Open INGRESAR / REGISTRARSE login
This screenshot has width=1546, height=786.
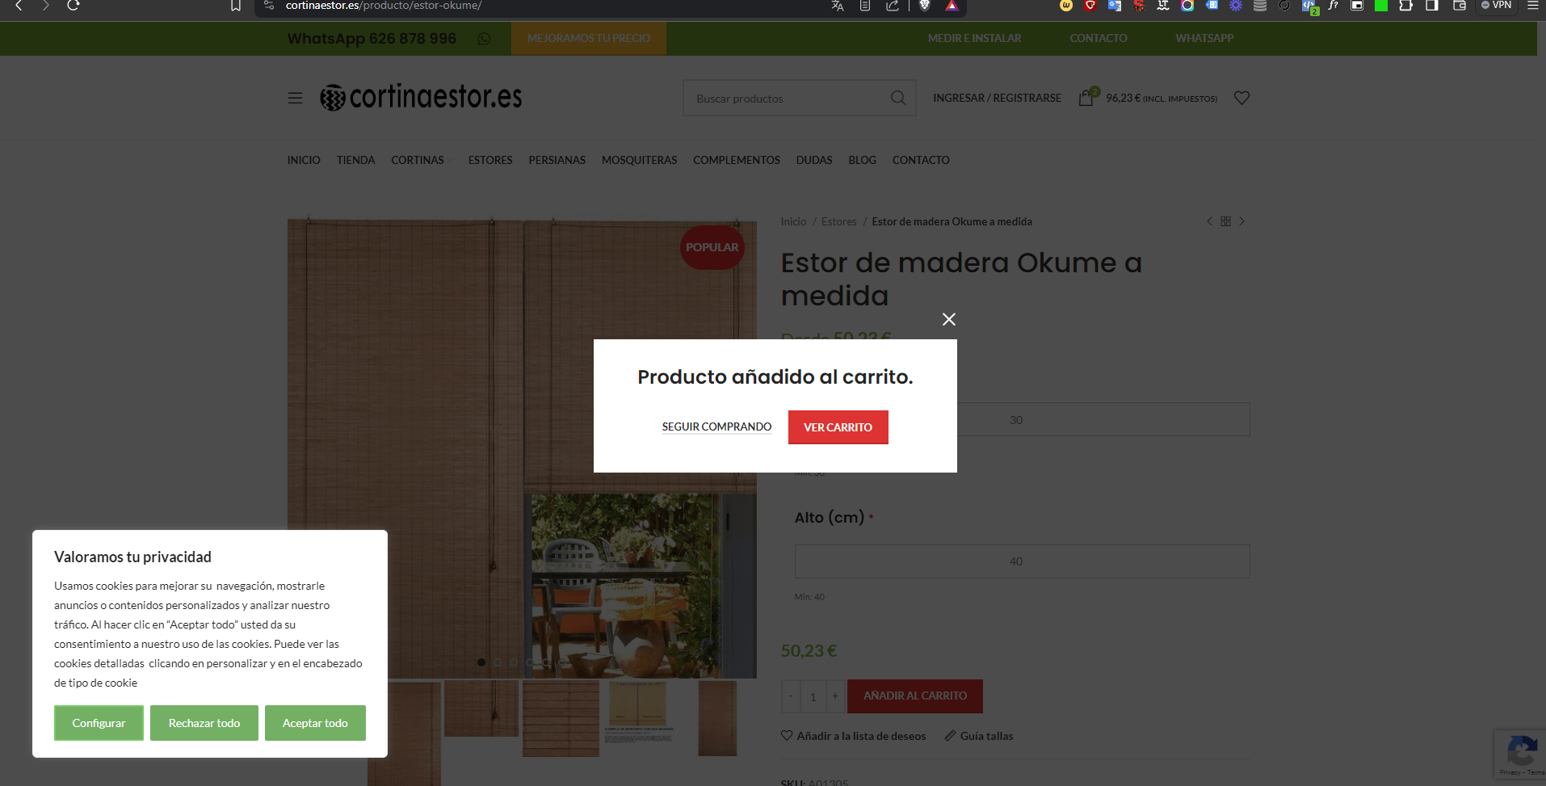pyautogui.click(x=997, y=98)
